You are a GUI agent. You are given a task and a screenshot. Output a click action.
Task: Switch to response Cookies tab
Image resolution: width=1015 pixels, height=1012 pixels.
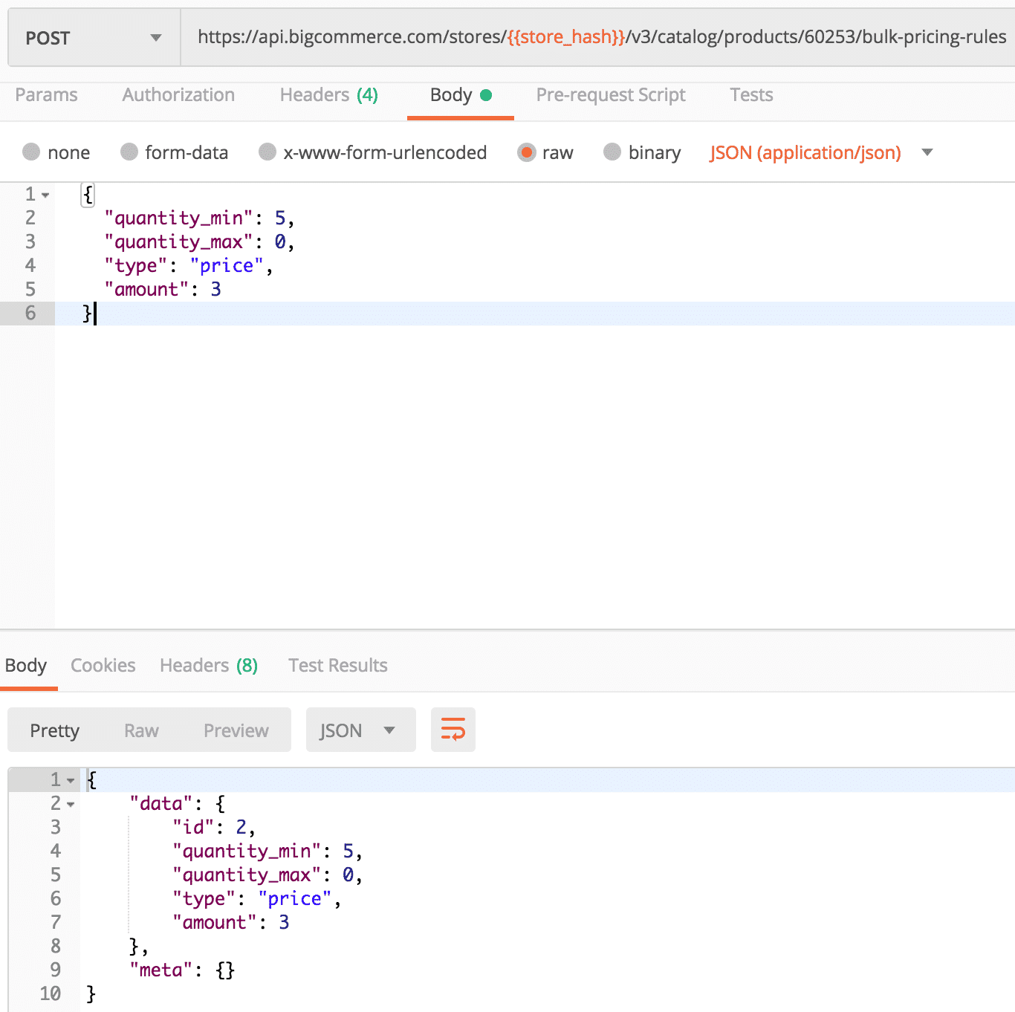click(x=103, y=665)
